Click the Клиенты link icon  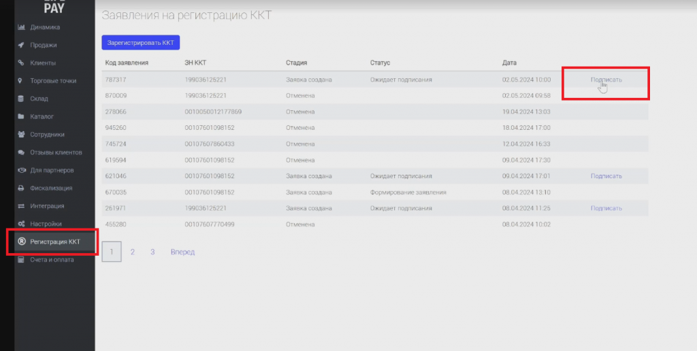pos(21,63)
